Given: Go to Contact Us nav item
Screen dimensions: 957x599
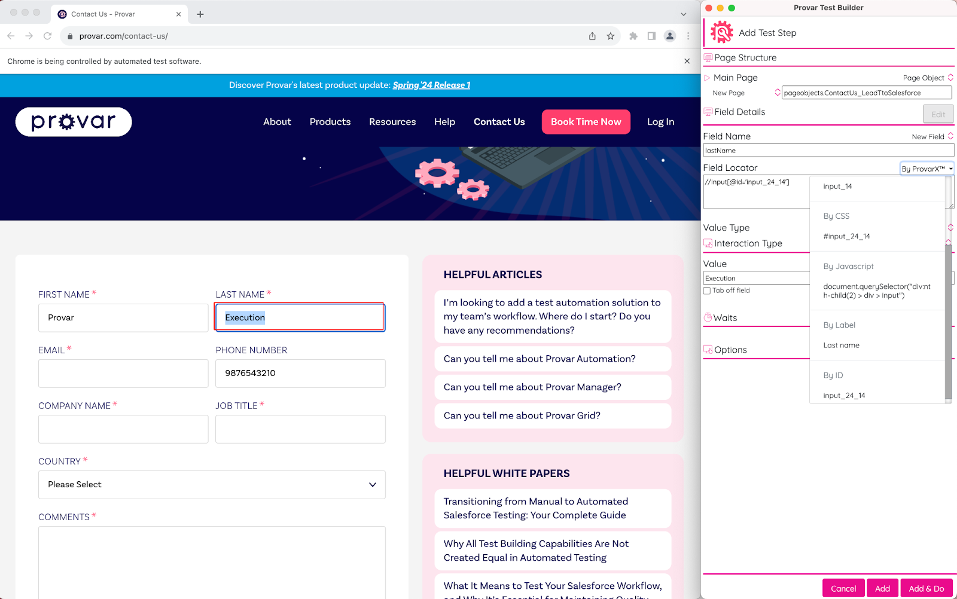Looking at the screenshot, I should pos(499,122).
